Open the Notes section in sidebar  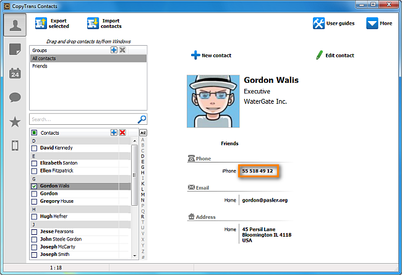point(15,49)
